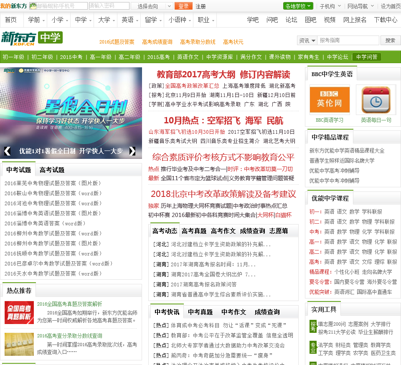Open the 资讯 search type dropdown
The image size is (401, 365).
click(307, 41)
